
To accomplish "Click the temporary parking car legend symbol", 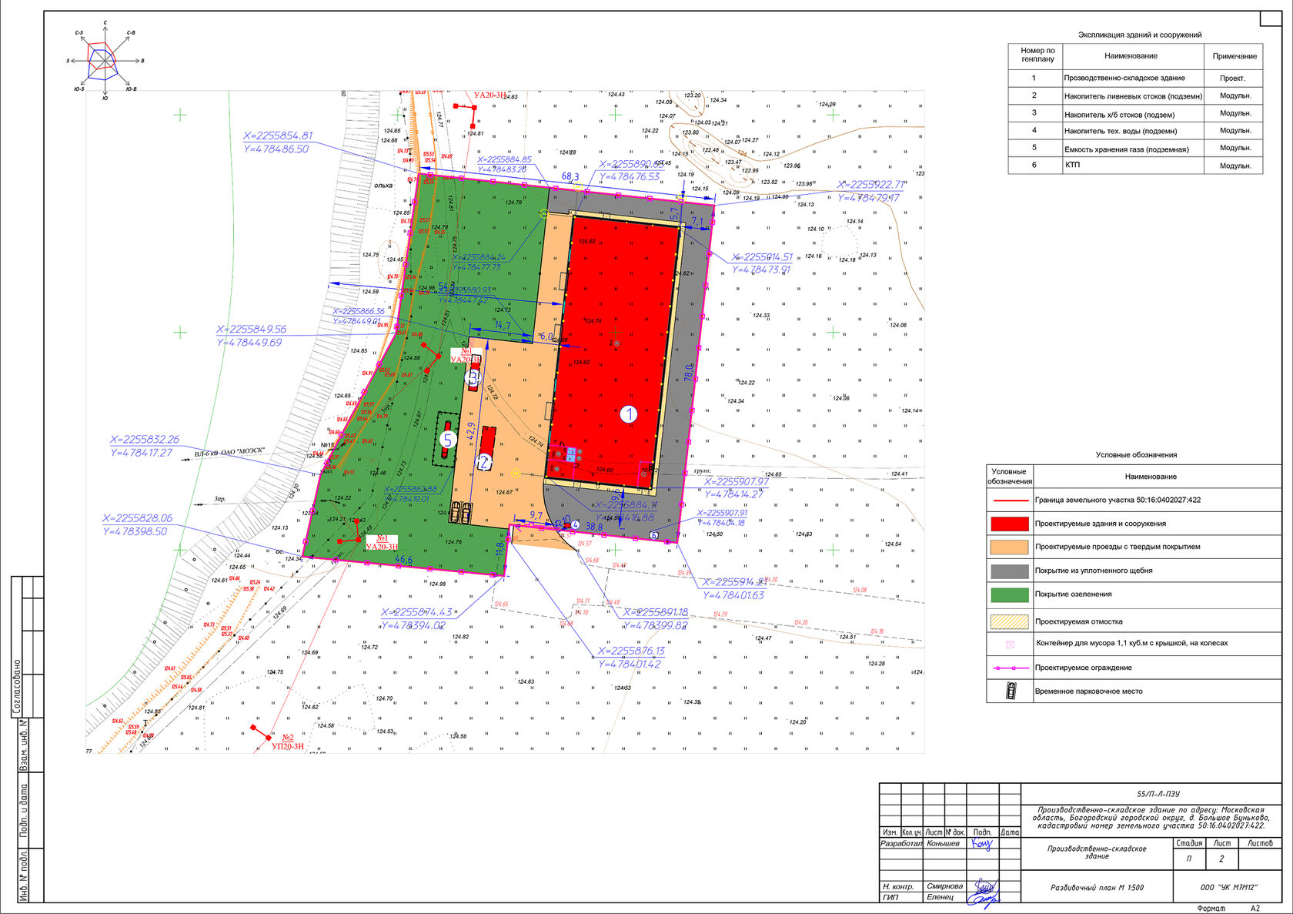I will (1011, 691).
